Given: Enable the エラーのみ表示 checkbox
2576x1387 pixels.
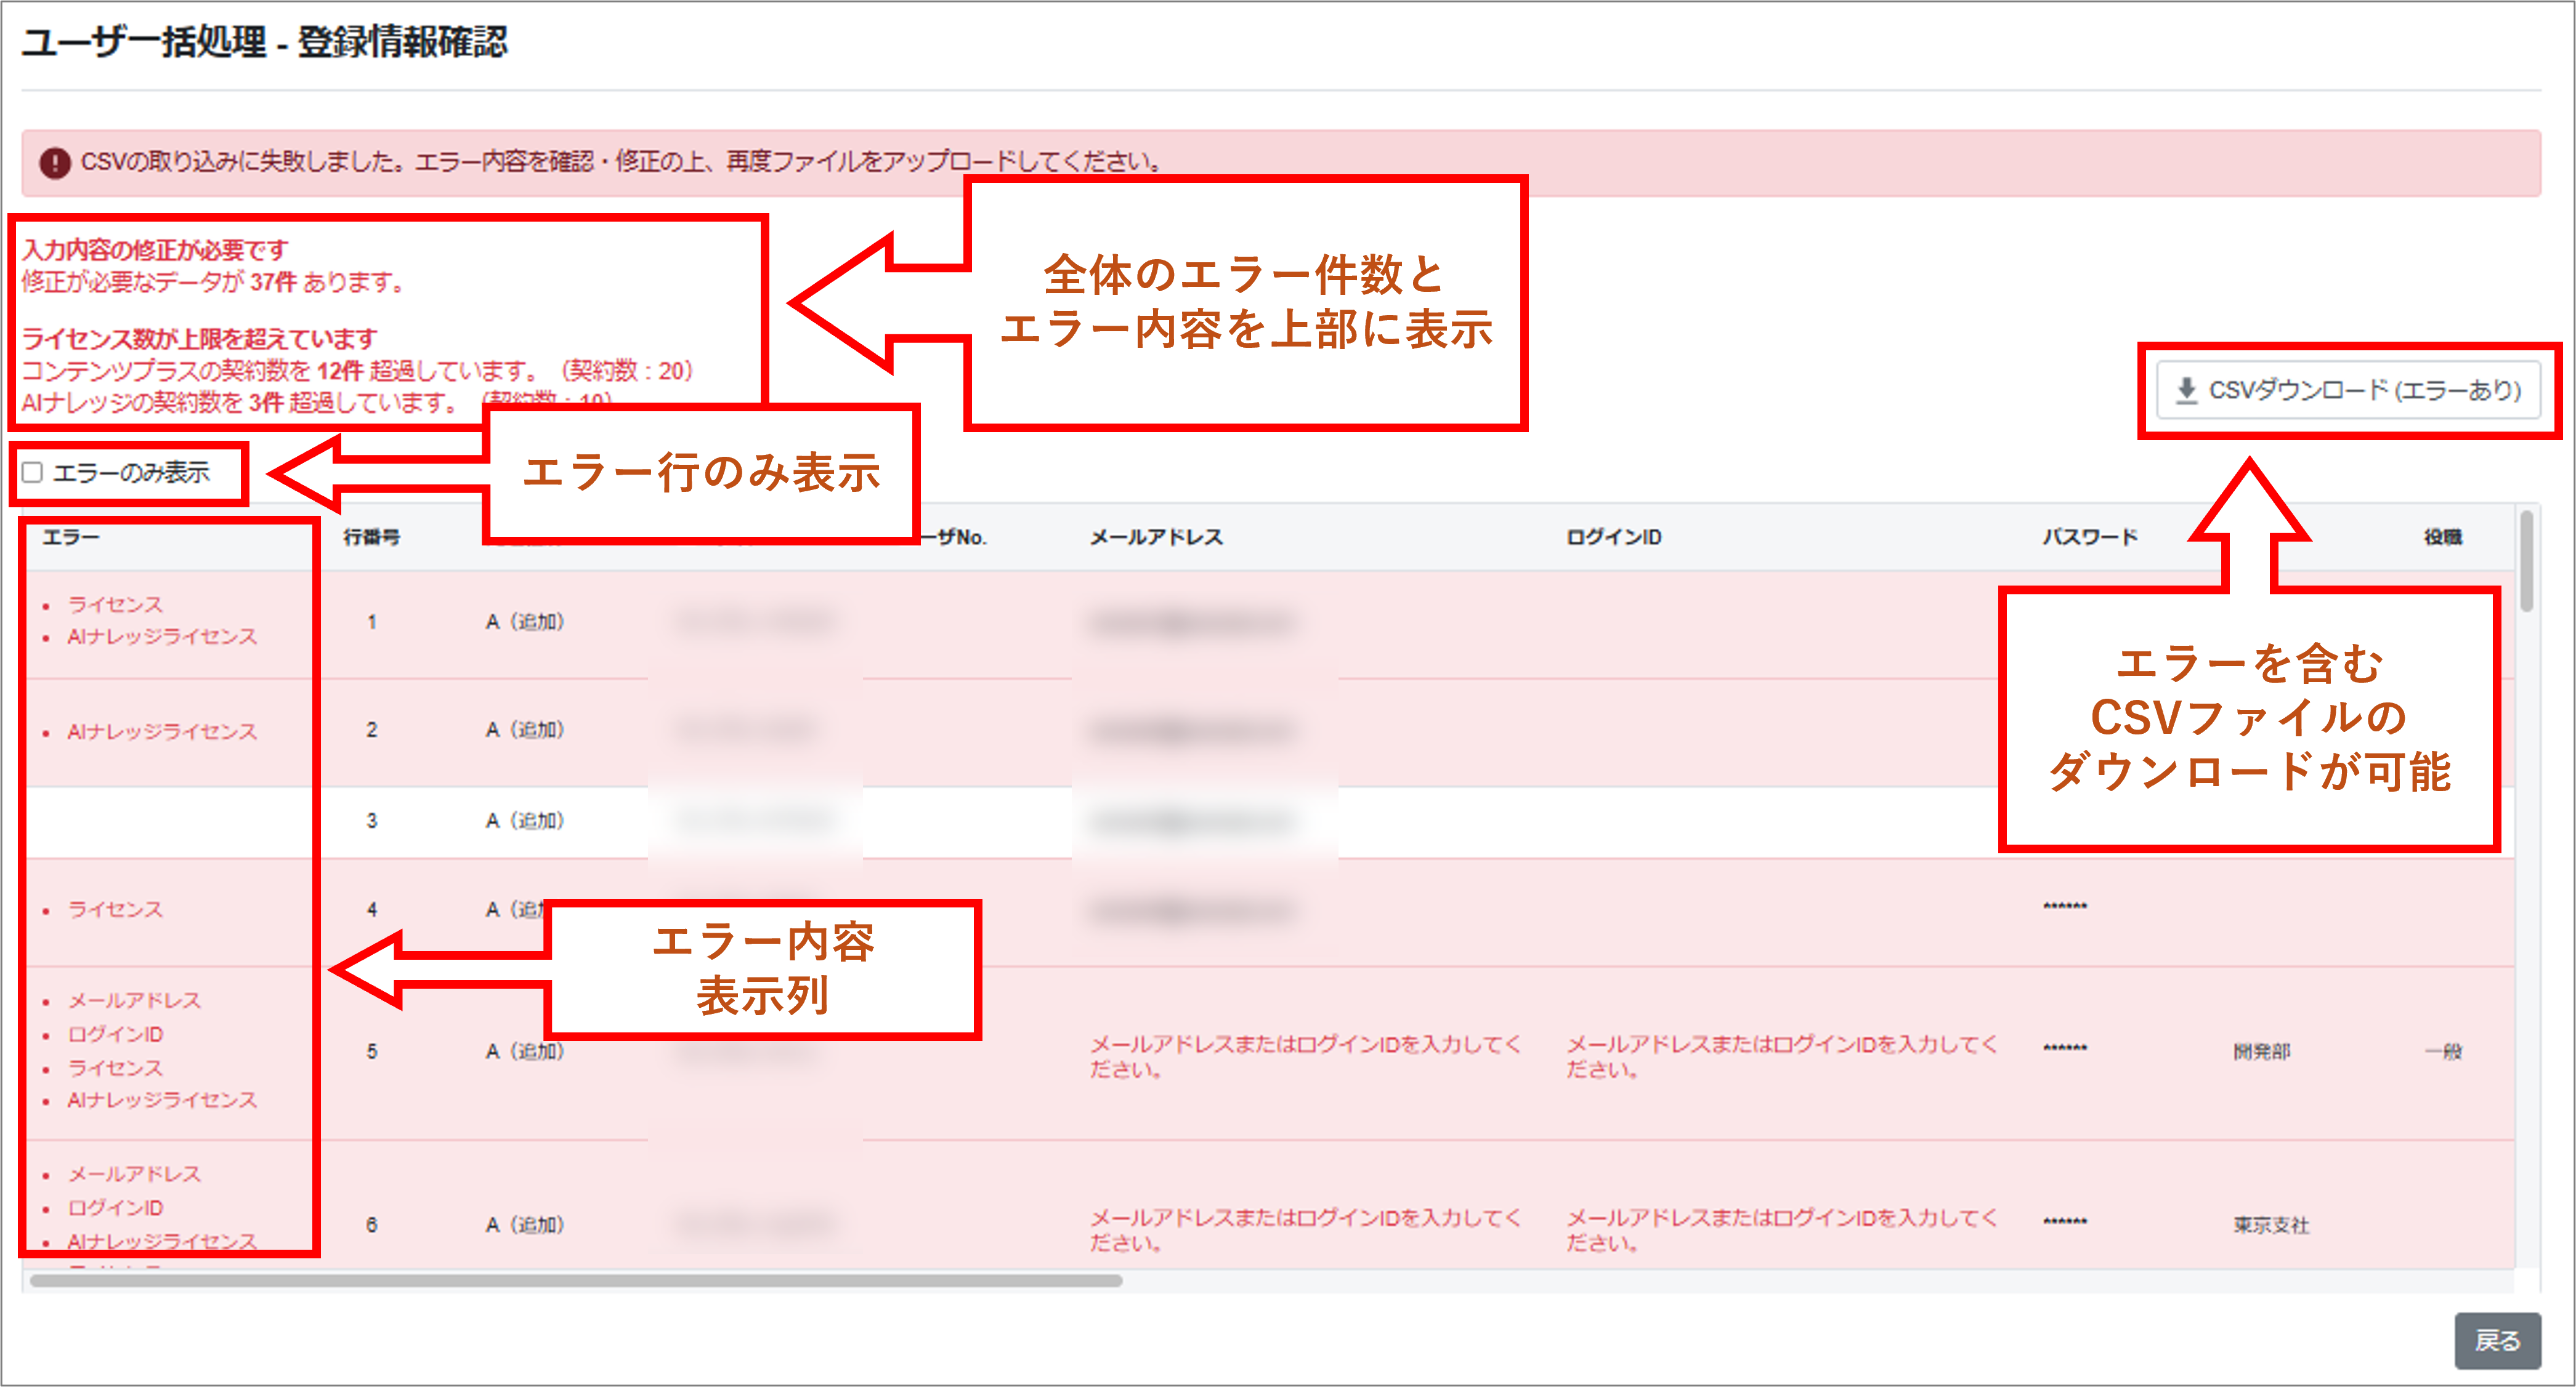Looking at the screenshot, I should tap(33, 473).
